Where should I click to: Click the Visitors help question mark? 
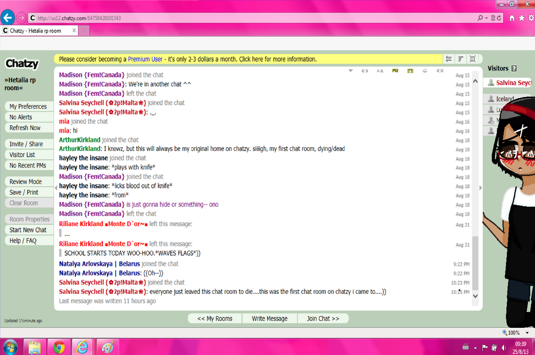pos(514,68)
